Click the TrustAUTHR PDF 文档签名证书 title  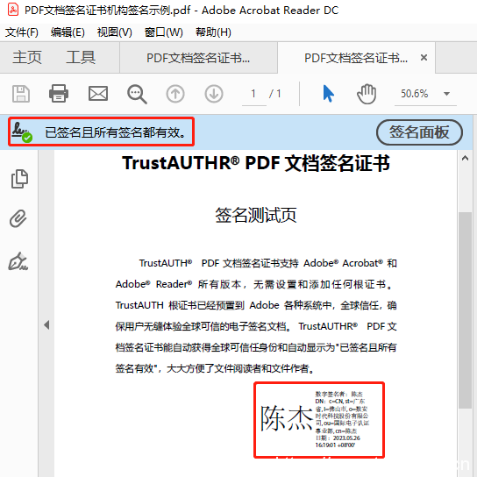point(255,163)
